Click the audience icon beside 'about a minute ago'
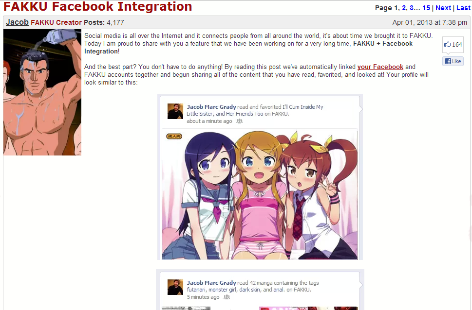The height and width of the screenshot is (310, 472). pos(239,121)
